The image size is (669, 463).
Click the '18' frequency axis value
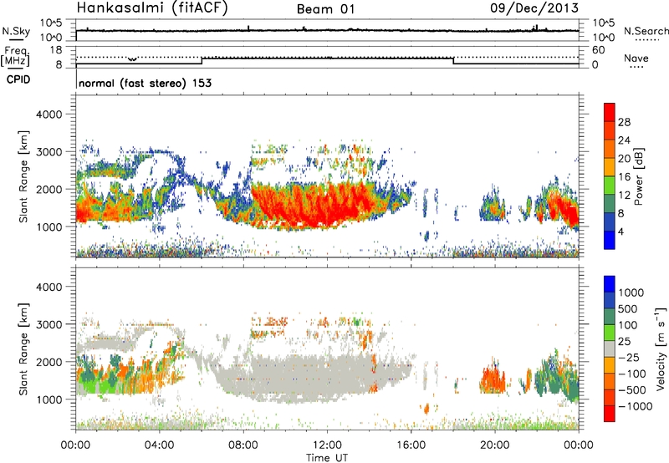[x=56, y=50]
